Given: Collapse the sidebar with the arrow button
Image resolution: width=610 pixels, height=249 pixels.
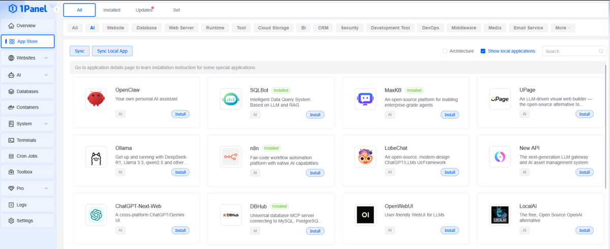Looking at the screenshot, I should [x=56, y=10].
